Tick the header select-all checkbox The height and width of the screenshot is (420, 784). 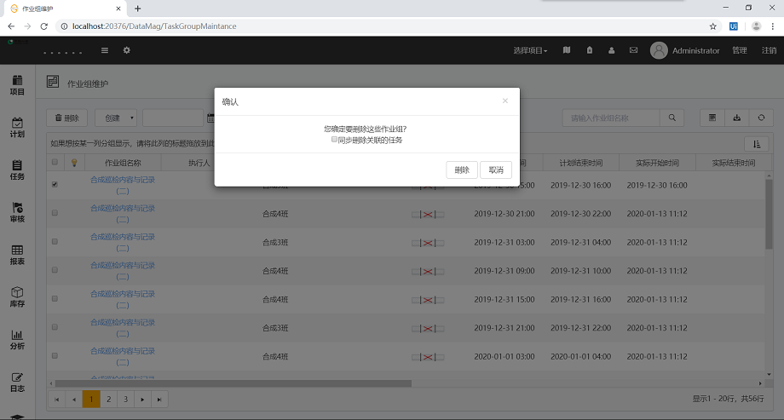(55, 162)
